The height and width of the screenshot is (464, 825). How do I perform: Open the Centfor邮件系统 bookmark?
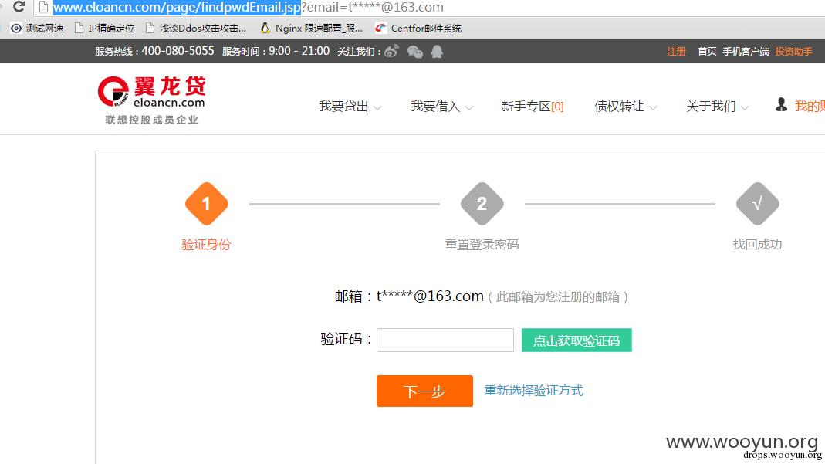click(418, 29)
